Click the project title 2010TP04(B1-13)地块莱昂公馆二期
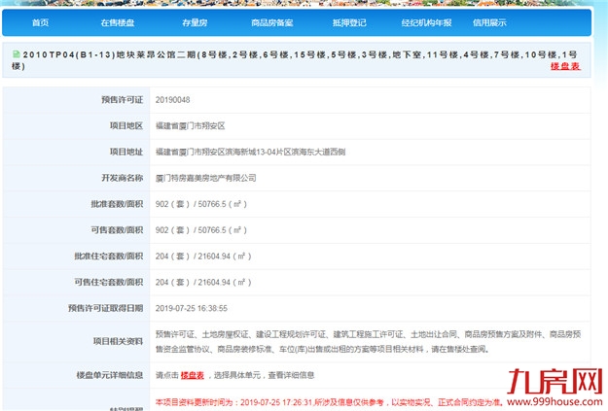Image resolution: width=608 pixels, height=411 pixels. coord(110,54)
